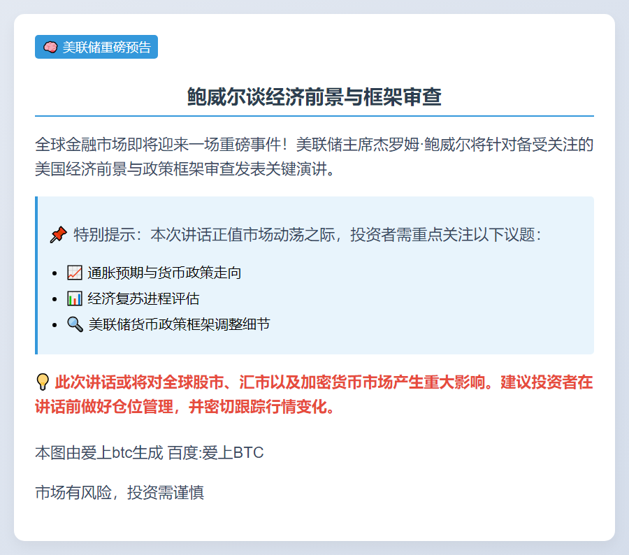Click the bar chart icon before 经济复苏
Viewport: 629px width, 555px height.
[x=74, y=298]
